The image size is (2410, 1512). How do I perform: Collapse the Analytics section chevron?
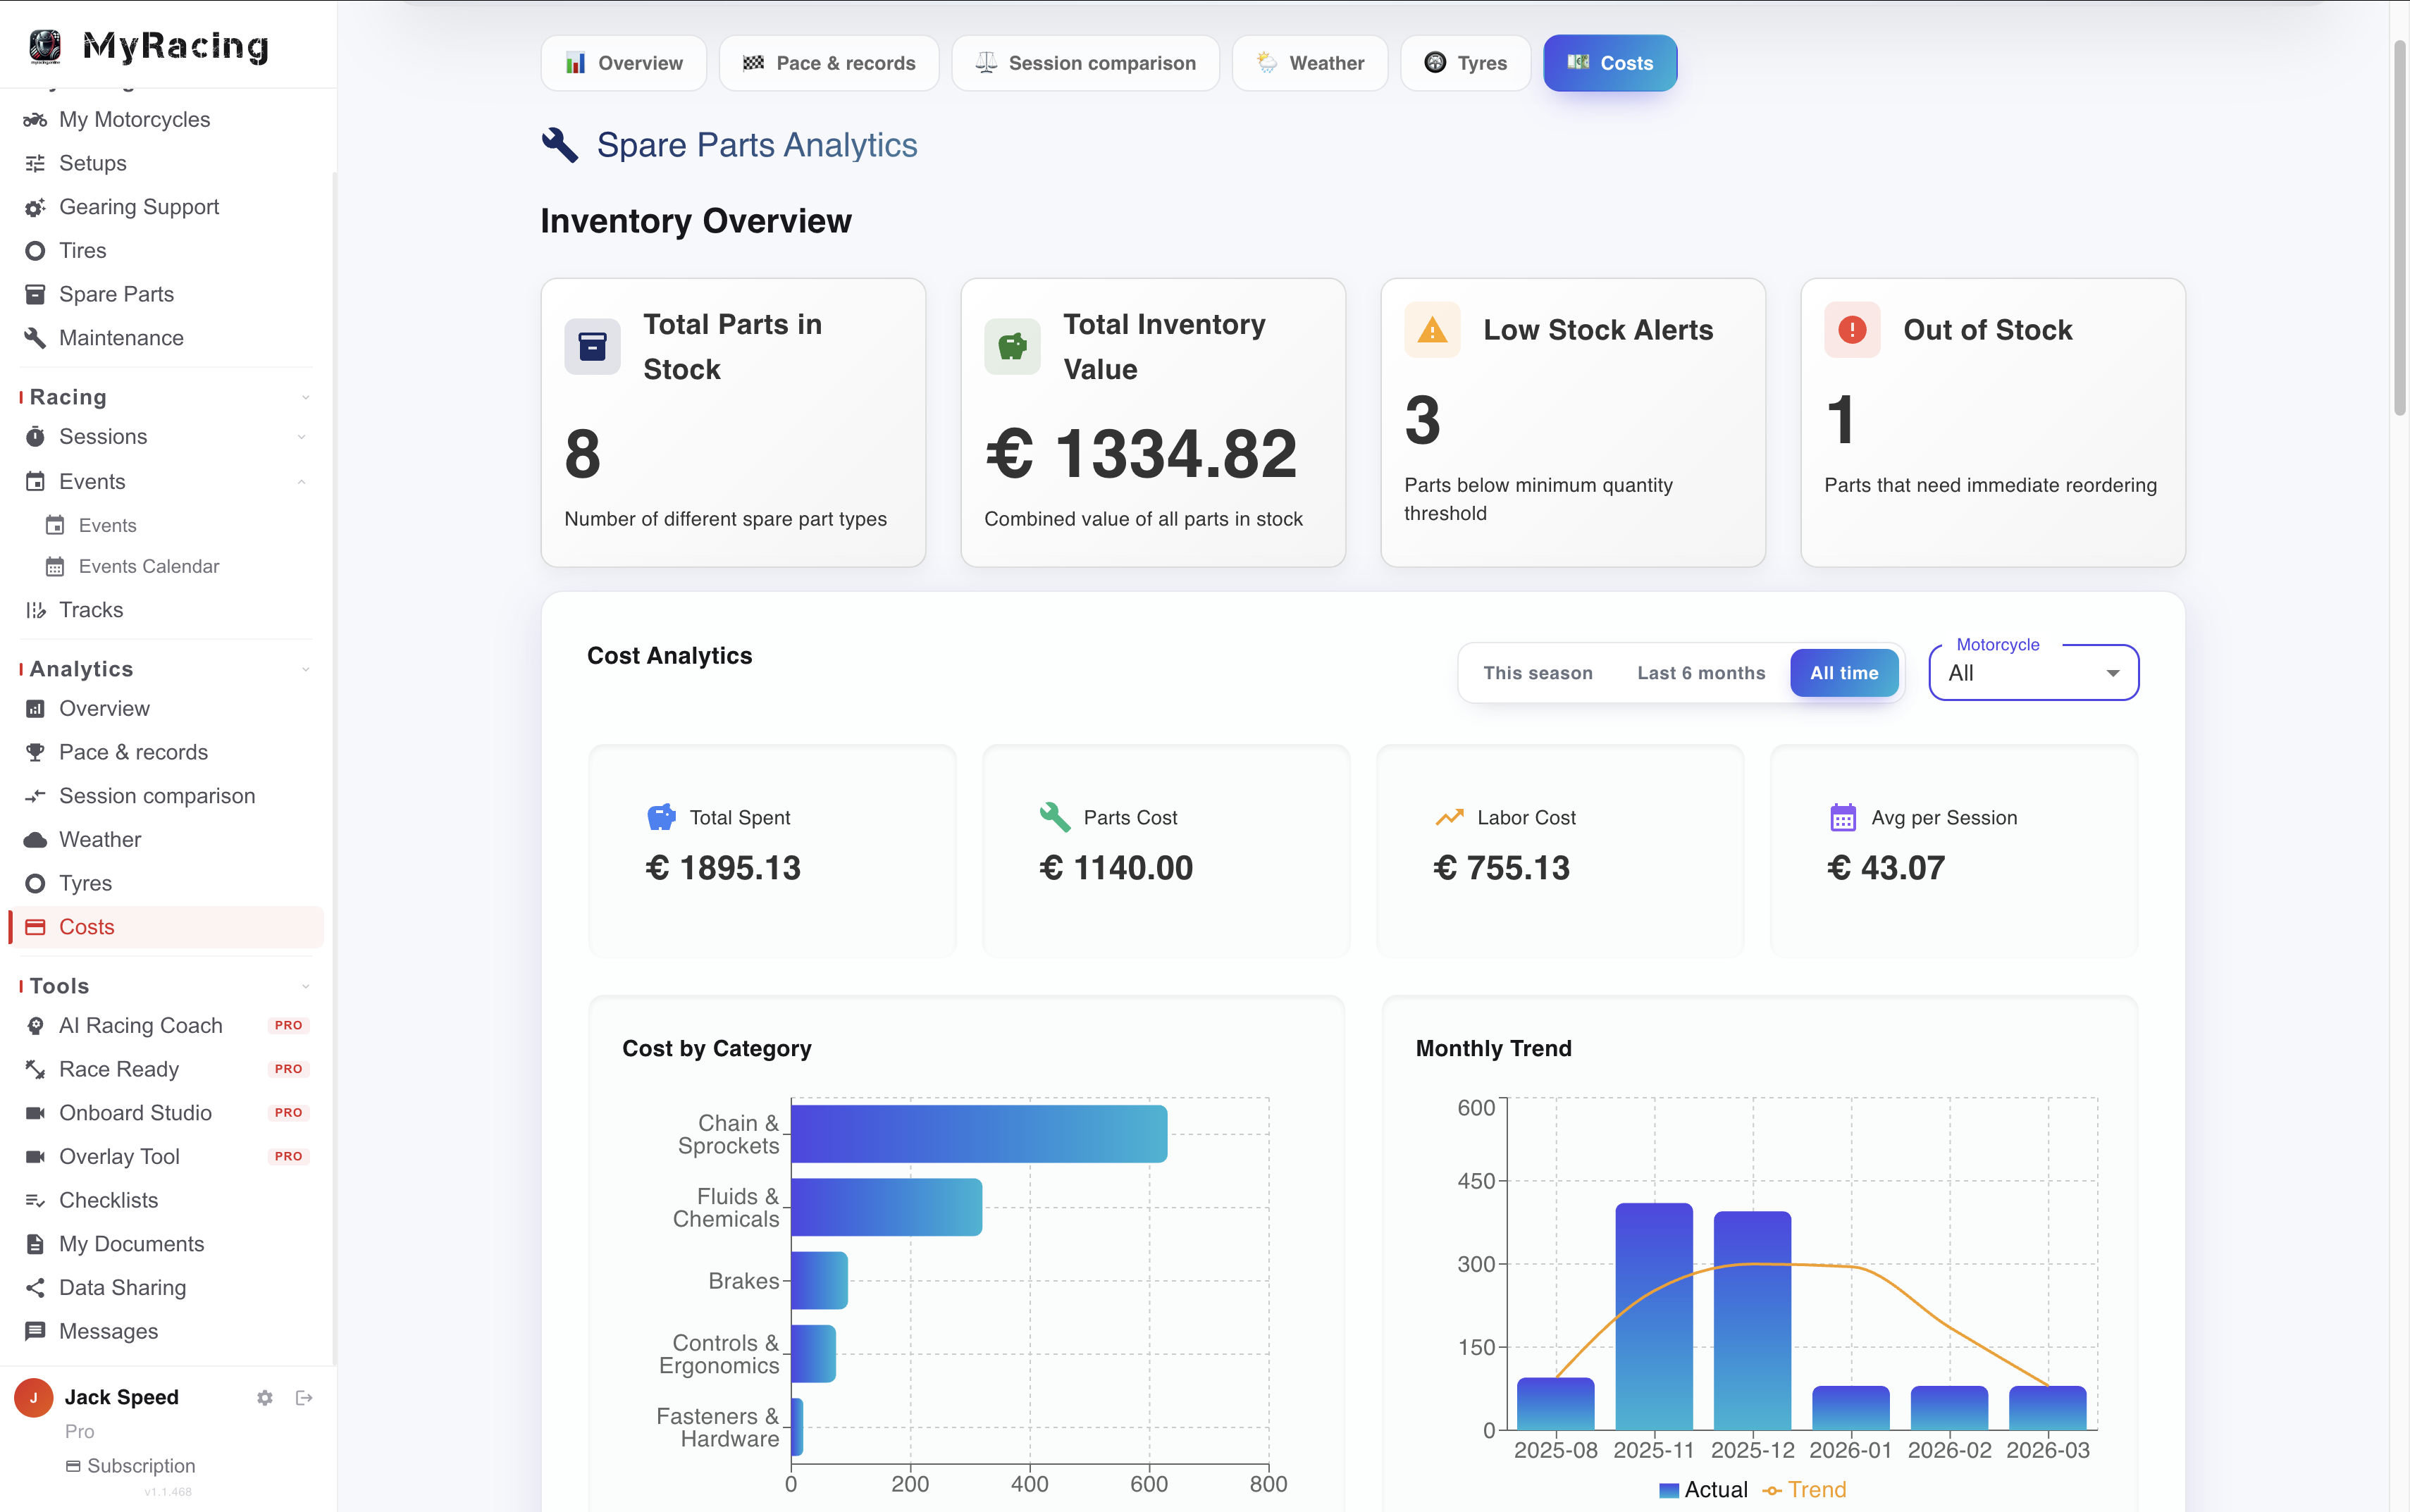click(x=306, y=670)
